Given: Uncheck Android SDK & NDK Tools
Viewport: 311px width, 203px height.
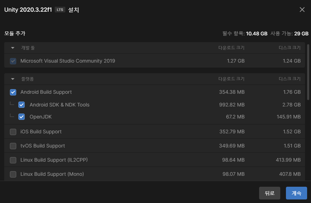Looking at the screenshot, I should click(x=22, y=105).
